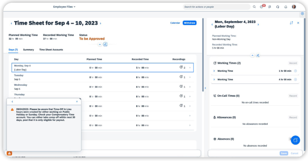Open the blue floating assistant button
The image size is (308, 161).
pos(295,140)
